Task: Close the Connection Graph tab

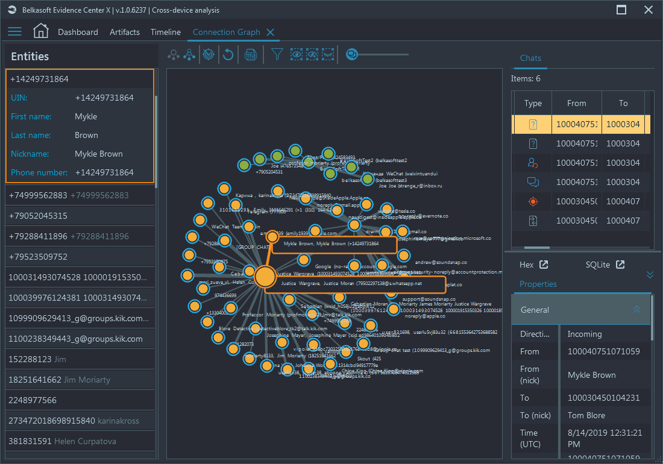Action: (271, 32)
